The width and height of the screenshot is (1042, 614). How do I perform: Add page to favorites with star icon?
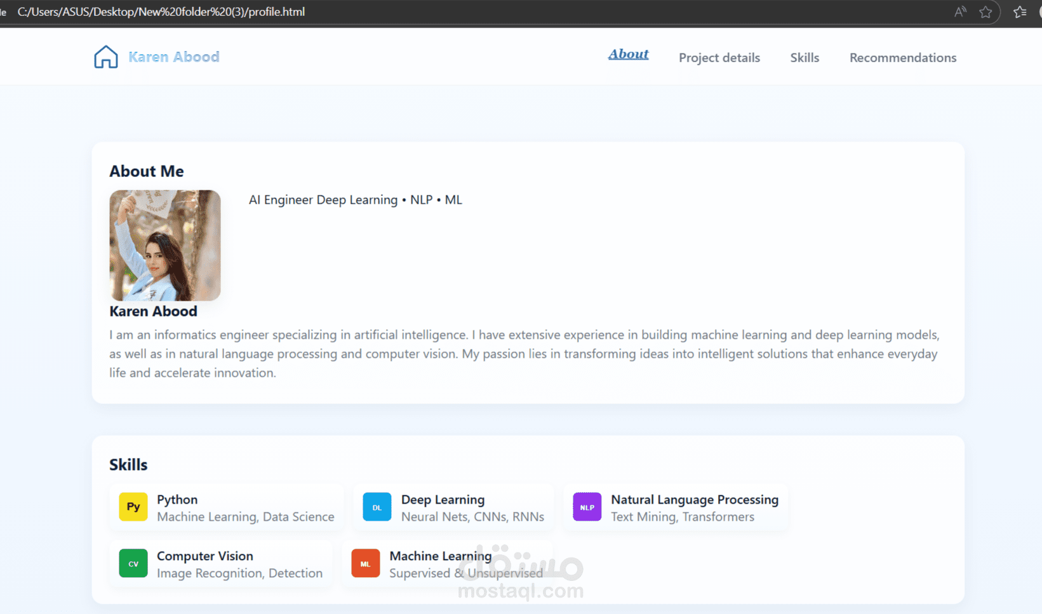click(x=985, y=12)
